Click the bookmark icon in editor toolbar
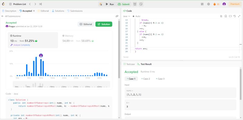 [226, 16]
